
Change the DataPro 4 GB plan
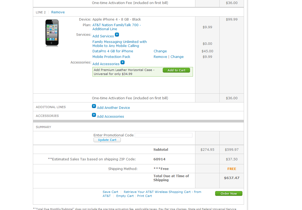(160, 51)
